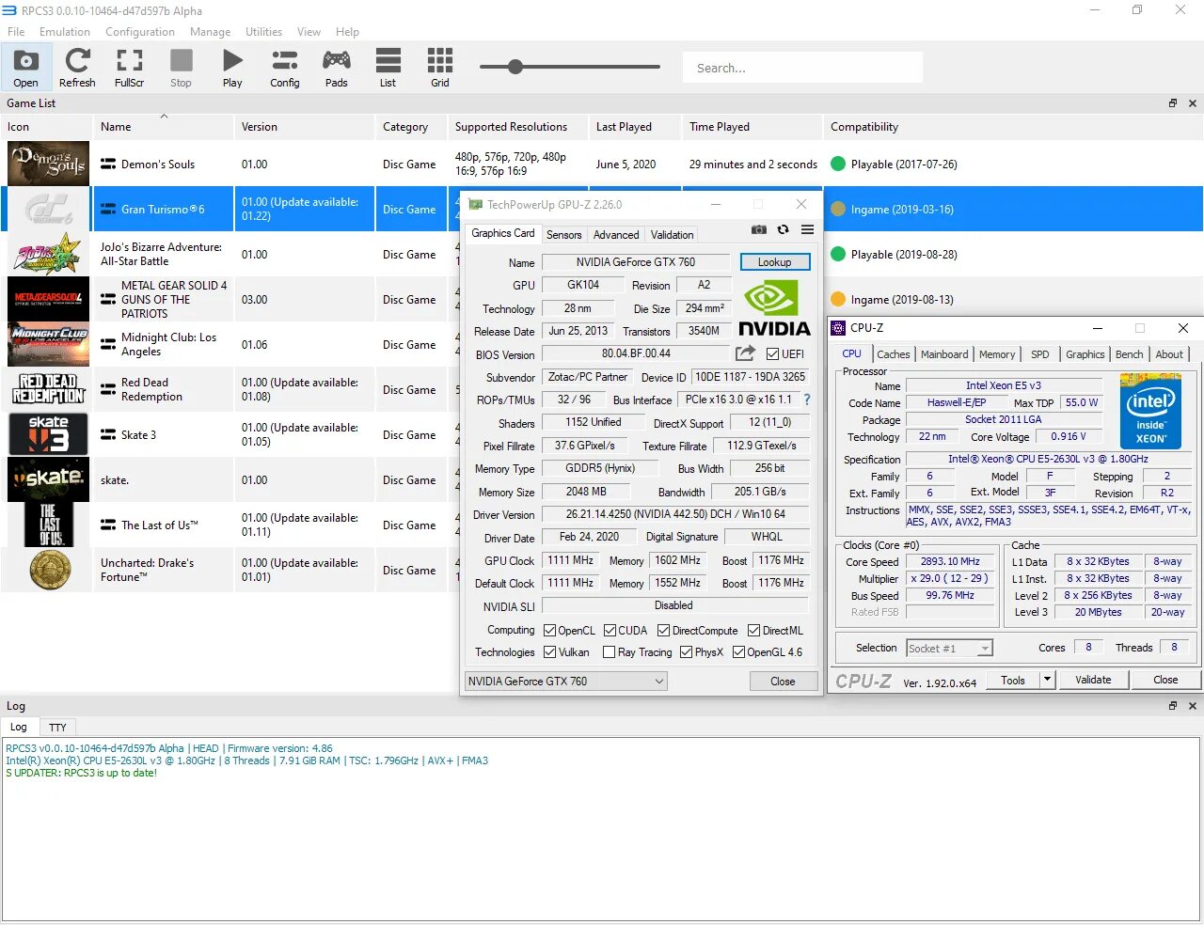Select the Skate 3 game thumbnail

click(49, 434)
